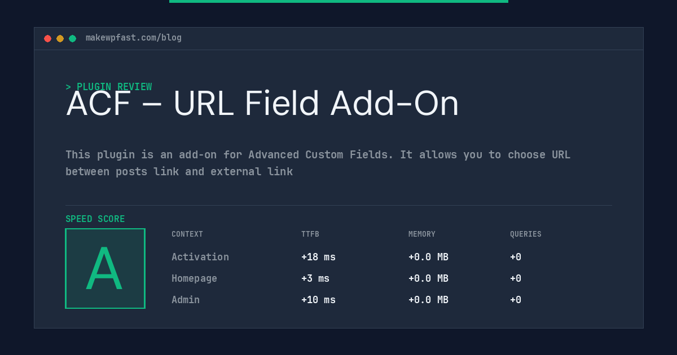Click the +3 ms Homepage TTFB value

tap(315, 278)
